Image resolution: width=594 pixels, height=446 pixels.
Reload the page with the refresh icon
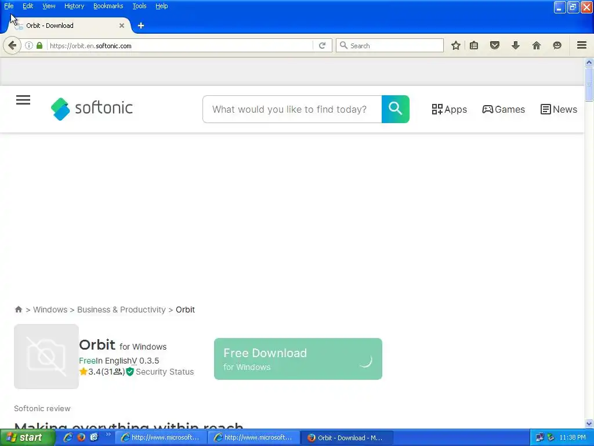tap(323, 45)
